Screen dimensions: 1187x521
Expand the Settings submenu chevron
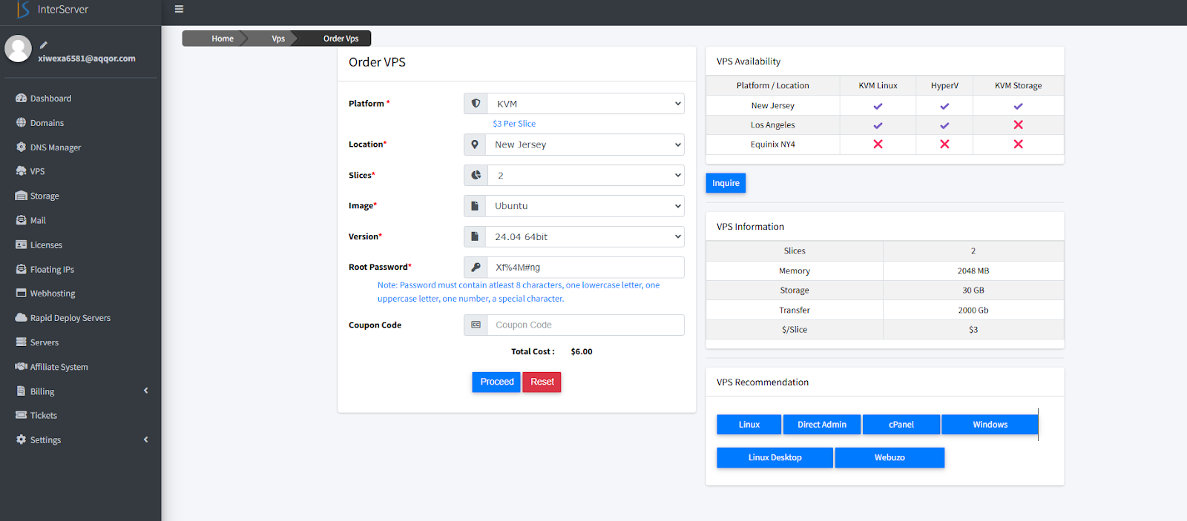(145, 439)
